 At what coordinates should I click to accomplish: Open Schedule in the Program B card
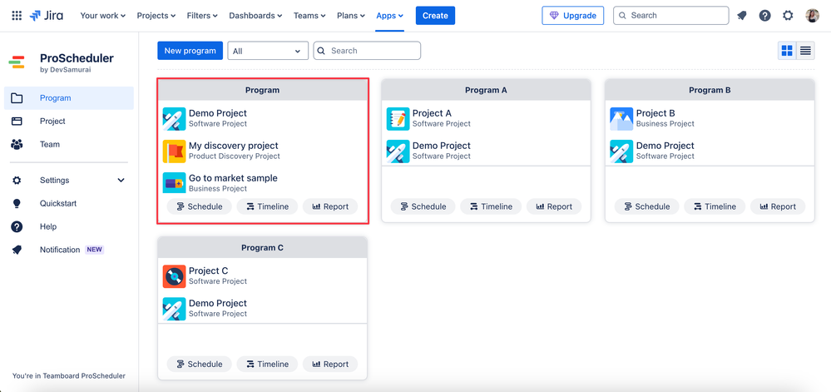tap(646, 207)
